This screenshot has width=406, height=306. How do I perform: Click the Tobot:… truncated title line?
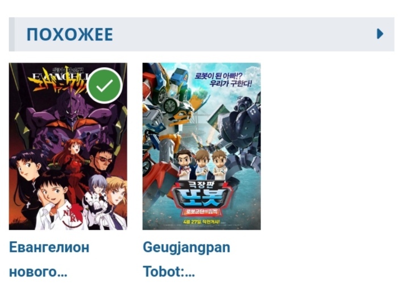[169, 271]
